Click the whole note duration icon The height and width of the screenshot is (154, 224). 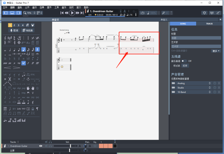[x=5, y=50]
